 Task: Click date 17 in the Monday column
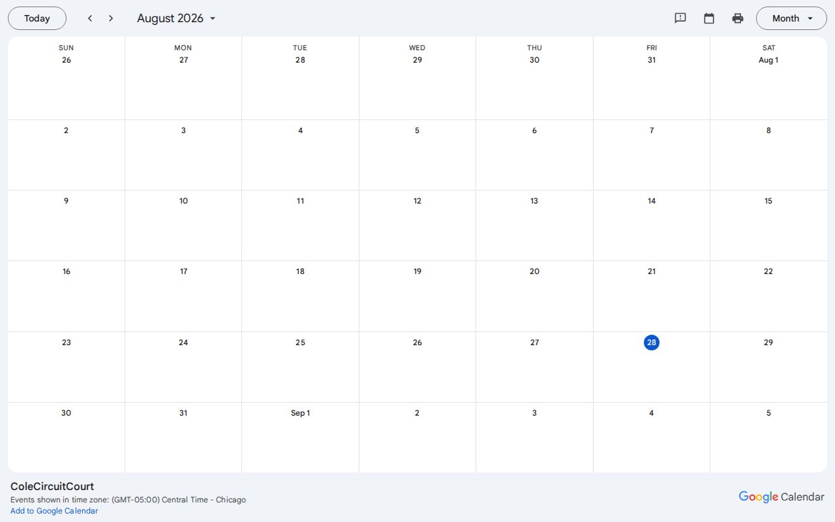tap(183, 271)
